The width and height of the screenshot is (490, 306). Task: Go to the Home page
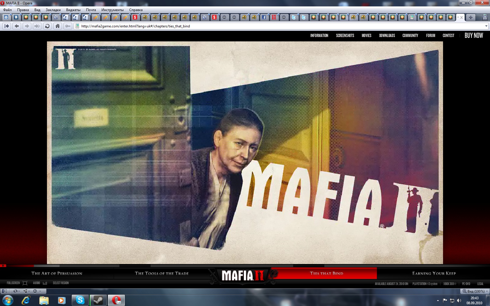click(x=57, y=26)
